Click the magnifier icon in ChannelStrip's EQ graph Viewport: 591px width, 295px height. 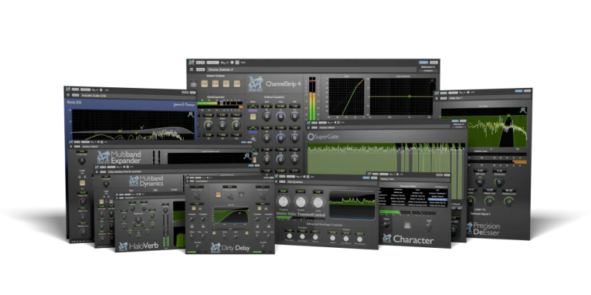point(433,81)
